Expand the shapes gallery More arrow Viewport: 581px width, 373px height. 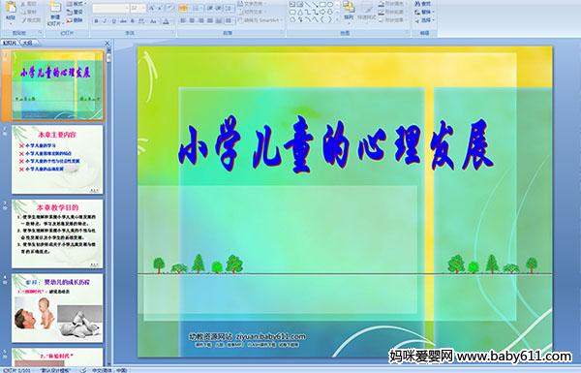[338, 20]
